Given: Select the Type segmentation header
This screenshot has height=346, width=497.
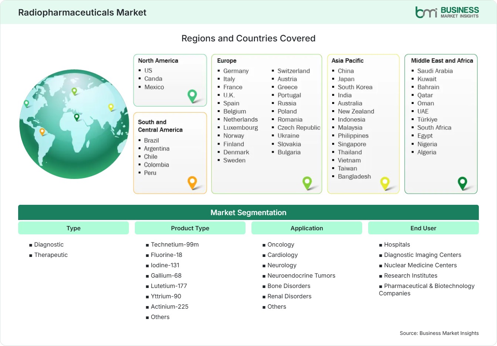Looking at the screenshot, I should coord(73,228).
